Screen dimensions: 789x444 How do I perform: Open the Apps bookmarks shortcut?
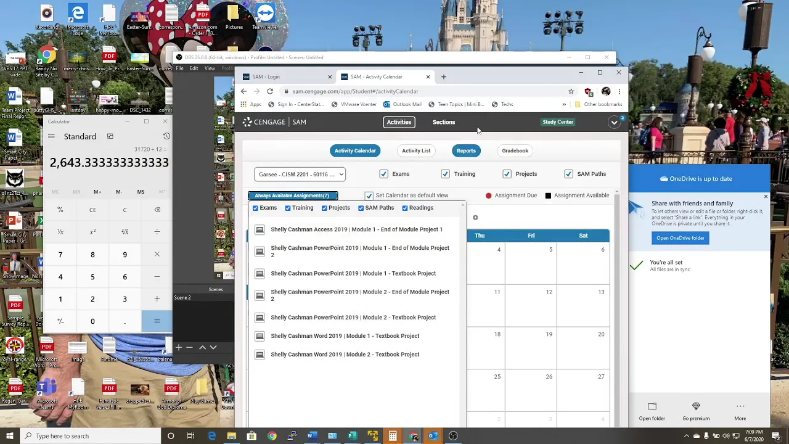tap(251, 104)
